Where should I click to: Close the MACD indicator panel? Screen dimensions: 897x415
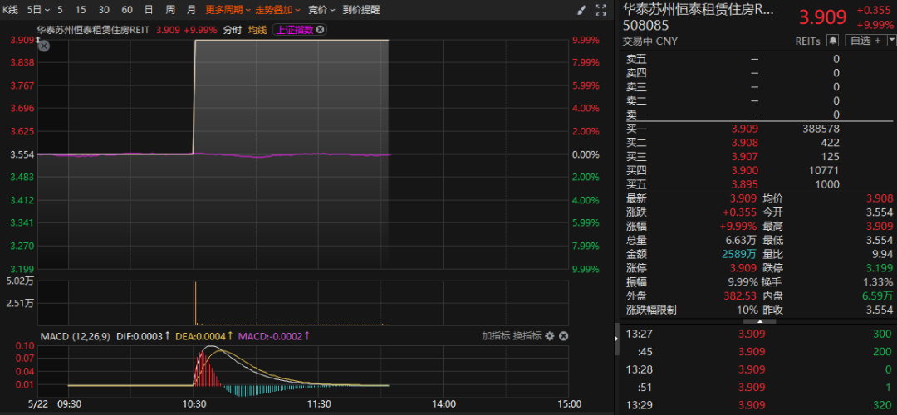564,336
